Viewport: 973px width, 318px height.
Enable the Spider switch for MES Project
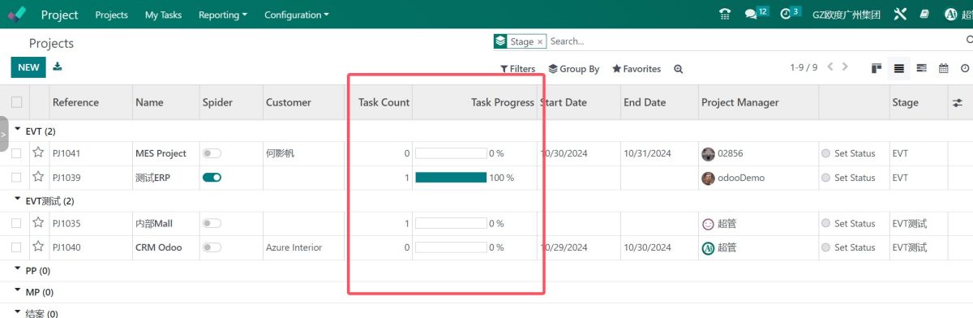coord(212,153)
